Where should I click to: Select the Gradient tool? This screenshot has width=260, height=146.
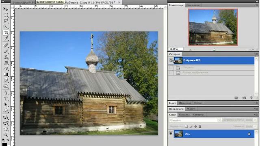click(6, 74)
